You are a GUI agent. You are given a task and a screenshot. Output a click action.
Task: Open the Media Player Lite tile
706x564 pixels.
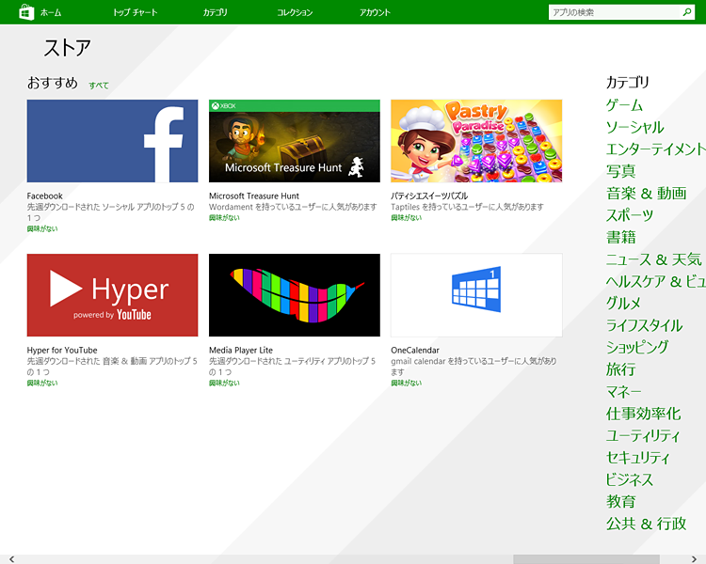(294, 294)
